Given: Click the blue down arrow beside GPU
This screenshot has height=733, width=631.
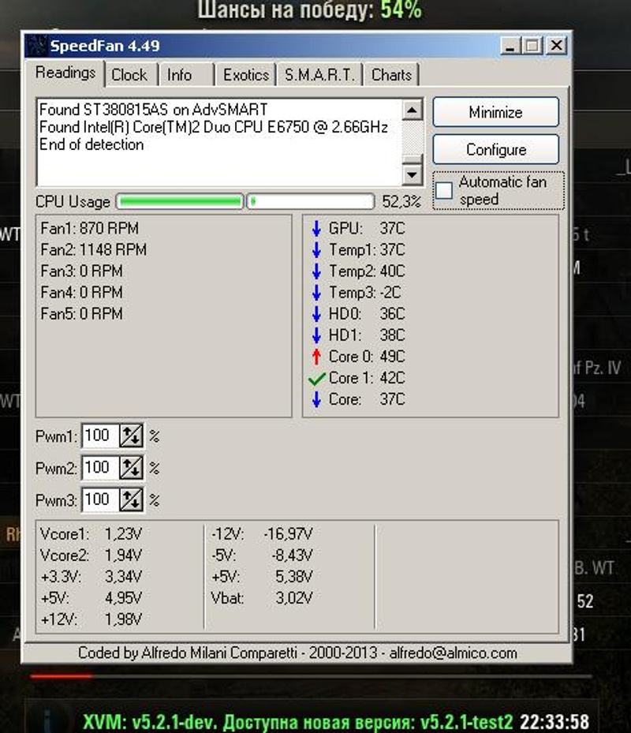Looking at the screenshot, I should coord(316,229).
